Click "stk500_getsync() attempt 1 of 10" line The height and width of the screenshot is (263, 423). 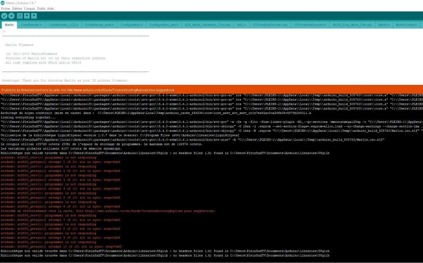60,162
